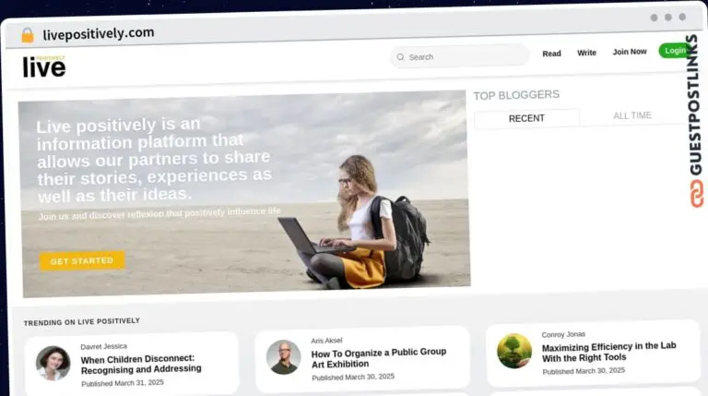Click Published March 31, 2025 date
Viewport: 708px width, 396px height.
pos(123,383)
